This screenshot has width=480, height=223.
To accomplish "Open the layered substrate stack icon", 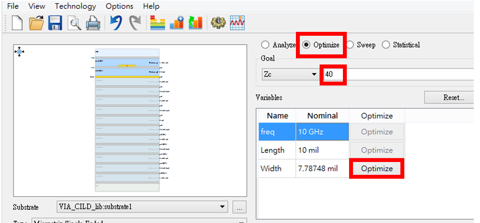I will pos(158,23).
